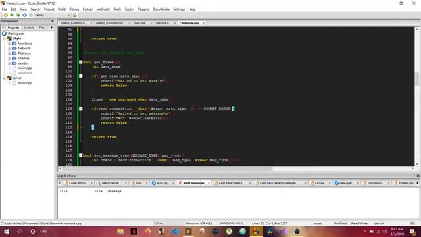Image resolution: width=421 pixels, height=237 pixels.
Task: Click the editor horizontal scrollbar
Action: (167, 169)
